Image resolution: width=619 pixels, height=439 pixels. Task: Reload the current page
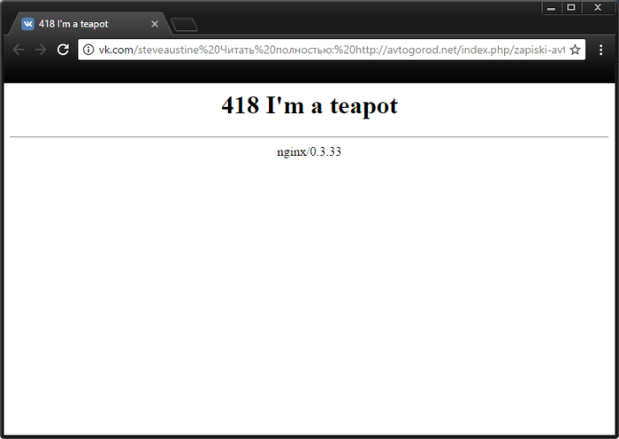click(x=63, y=50)
